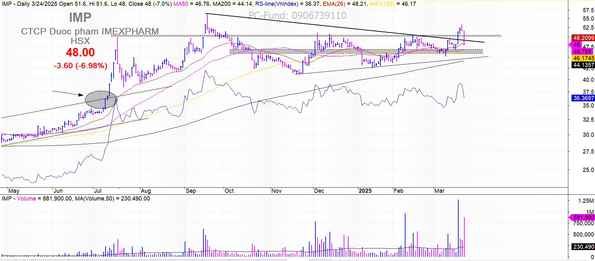Click the yellow 46.1745 value tag
The width and height of the screenshot is (595, 261).
coord(584,58)
